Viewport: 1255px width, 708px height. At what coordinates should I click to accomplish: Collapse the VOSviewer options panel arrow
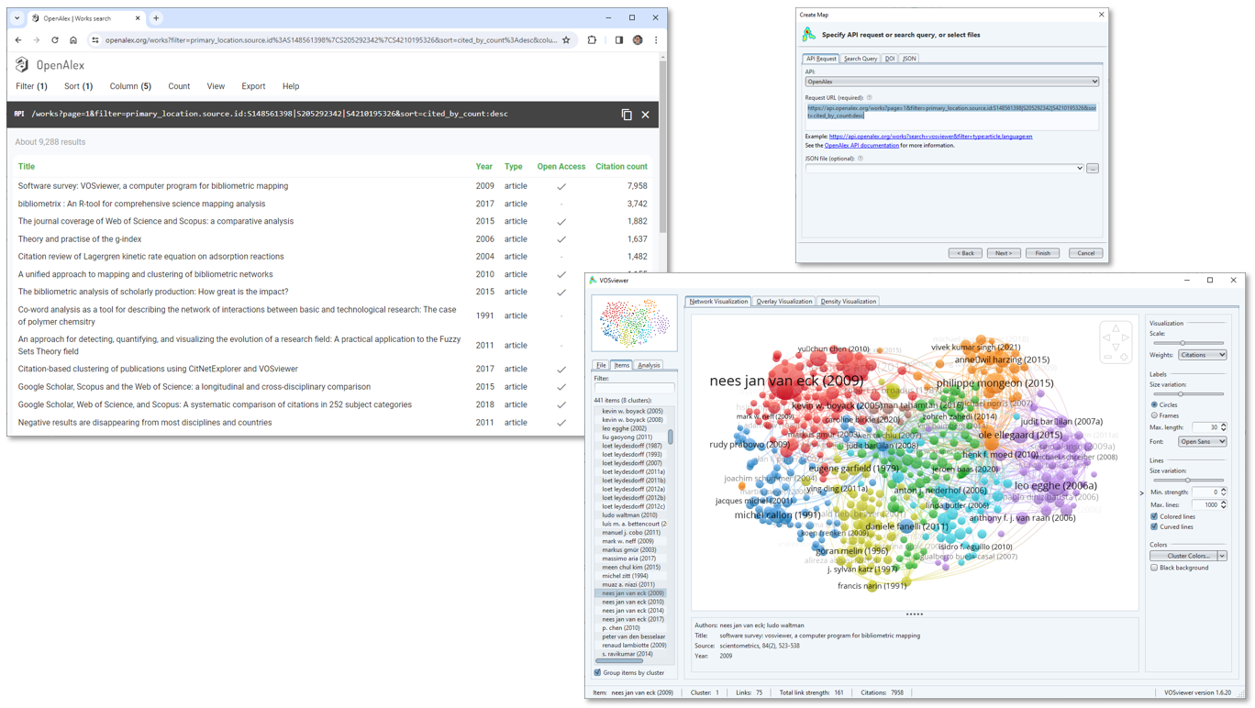tap(1142, 492)
